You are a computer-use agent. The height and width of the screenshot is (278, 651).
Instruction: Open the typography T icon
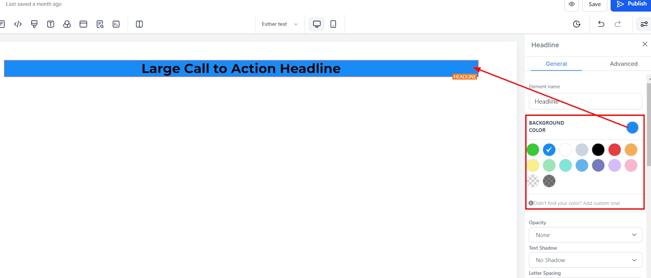pos(50,24)
